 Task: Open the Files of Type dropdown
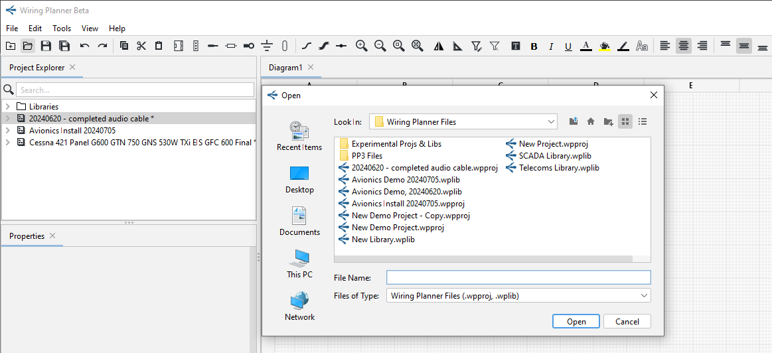pyautogui.click(x=518, y=295)
